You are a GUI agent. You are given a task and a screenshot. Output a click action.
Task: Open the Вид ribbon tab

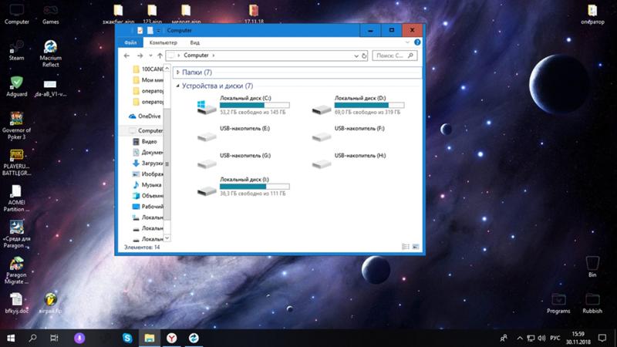click(195, 42)
